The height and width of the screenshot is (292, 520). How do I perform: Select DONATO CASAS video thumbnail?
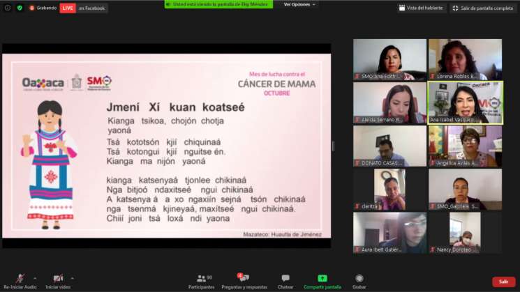click(x=389, y=145)
